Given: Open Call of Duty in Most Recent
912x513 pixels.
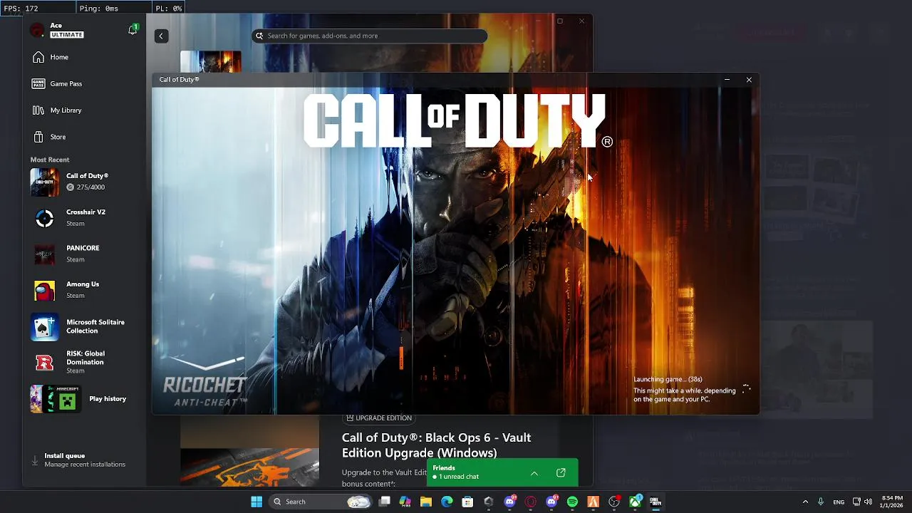Looking at the screenshot, I should pyautogui.click(x=84, y=182).
